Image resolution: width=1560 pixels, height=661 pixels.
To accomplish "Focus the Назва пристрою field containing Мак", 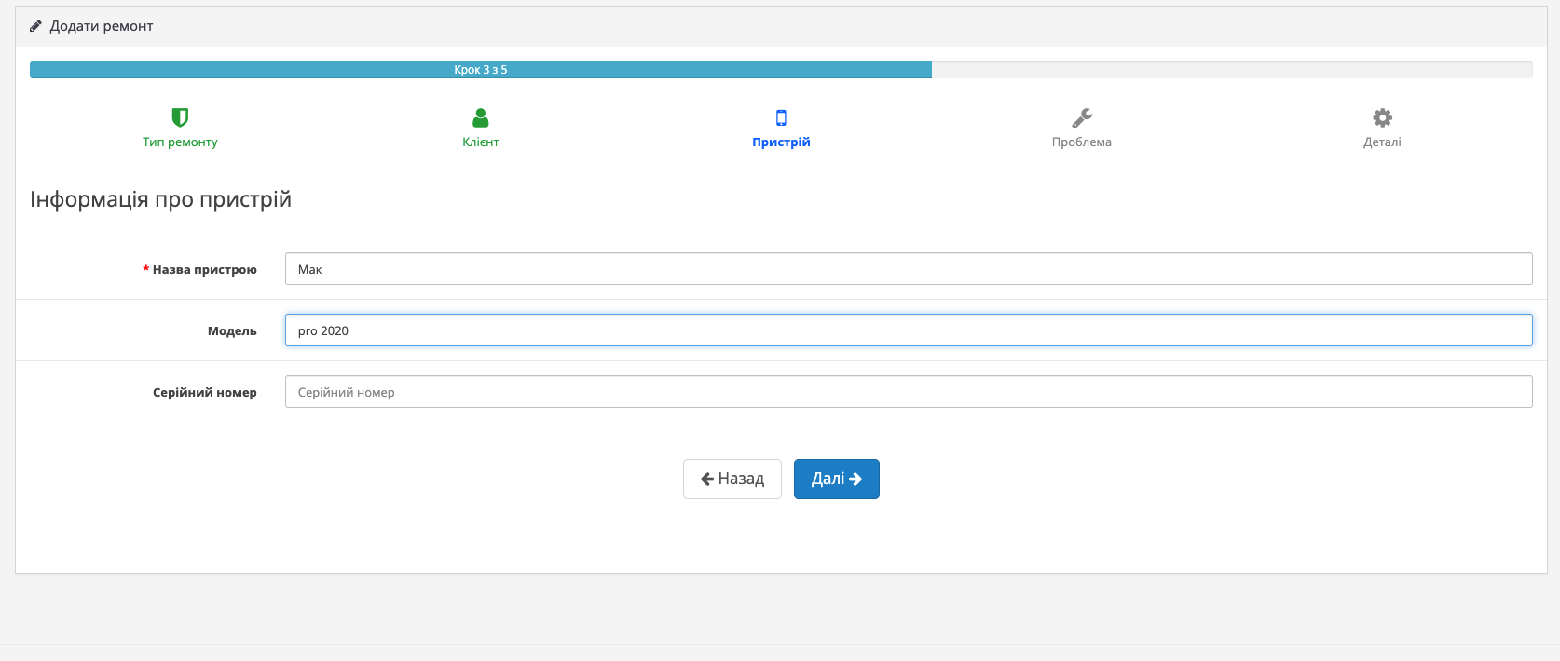I will [x=909, y=269].
